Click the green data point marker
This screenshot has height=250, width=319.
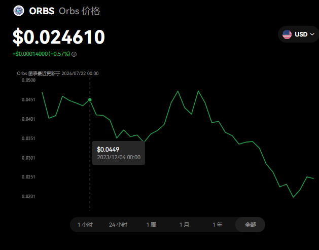[90, 100]
